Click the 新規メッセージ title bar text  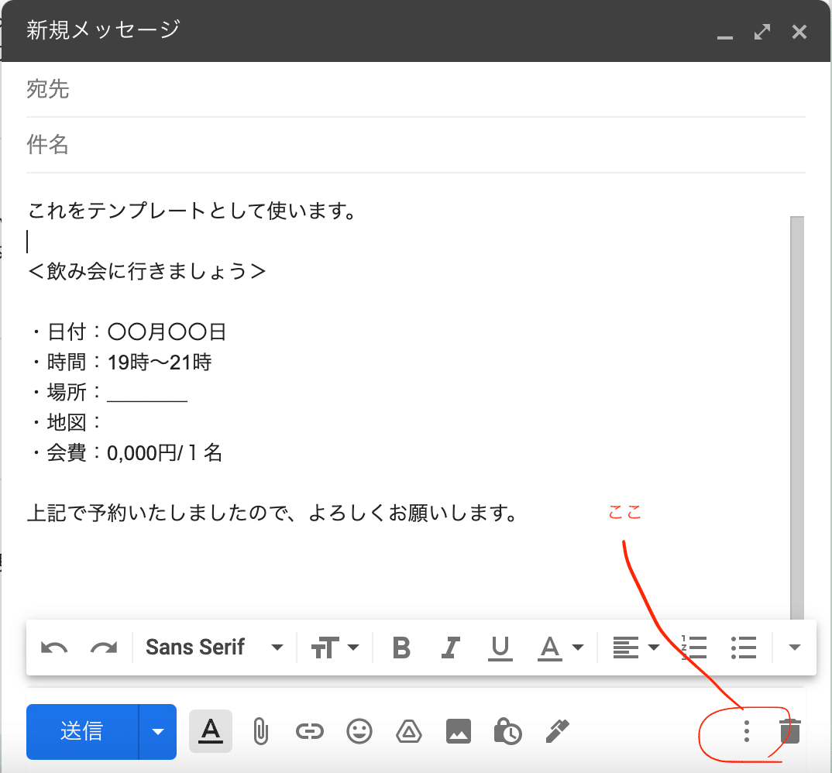point(104,29)
